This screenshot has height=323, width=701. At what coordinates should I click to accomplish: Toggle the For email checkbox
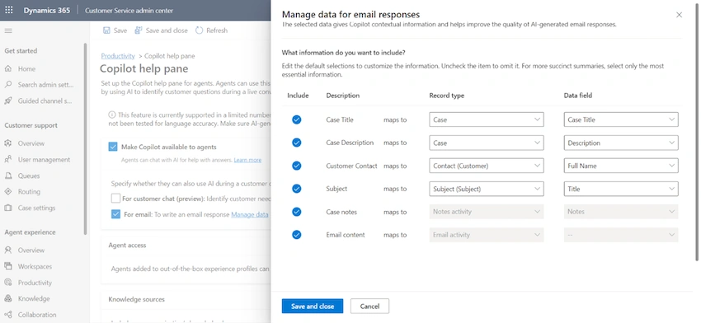point(115,214)
